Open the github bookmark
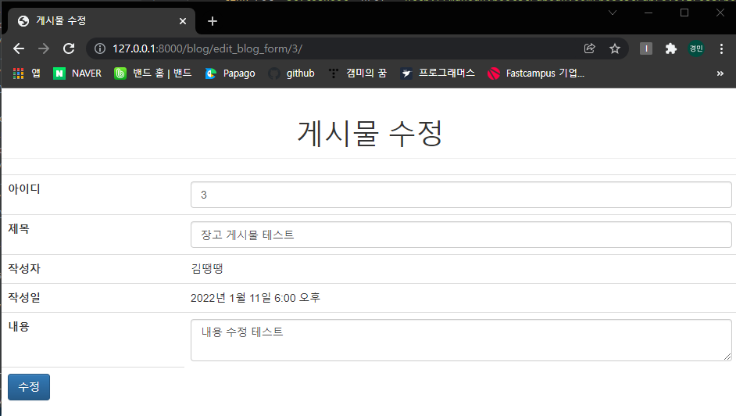The image size is (736, 416). click(291, 74)
